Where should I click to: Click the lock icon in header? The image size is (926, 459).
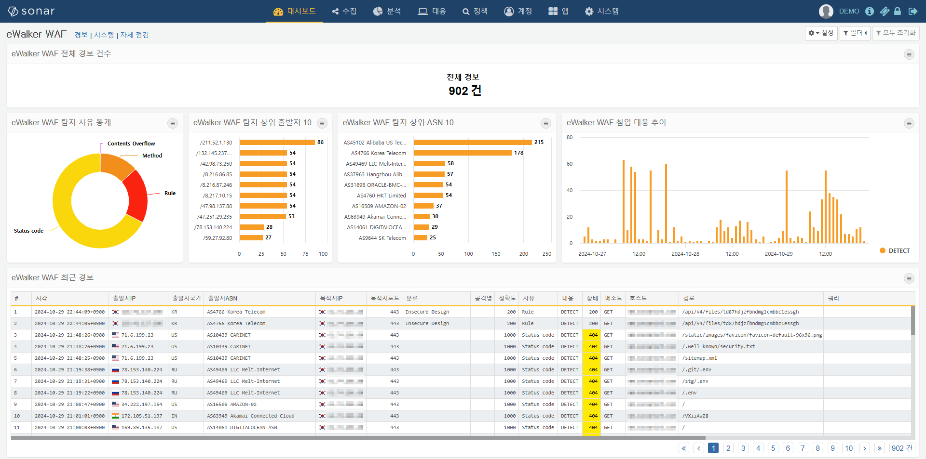point(898,11)
